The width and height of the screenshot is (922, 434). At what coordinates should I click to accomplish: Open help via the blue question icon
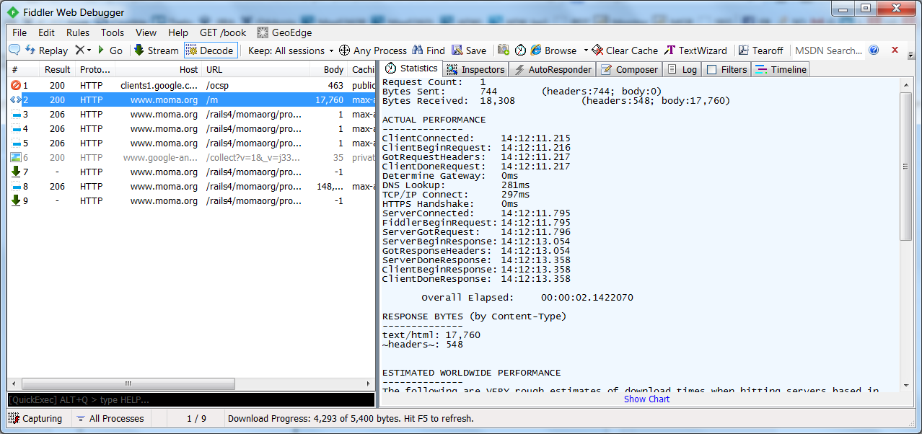coord(874,50)
